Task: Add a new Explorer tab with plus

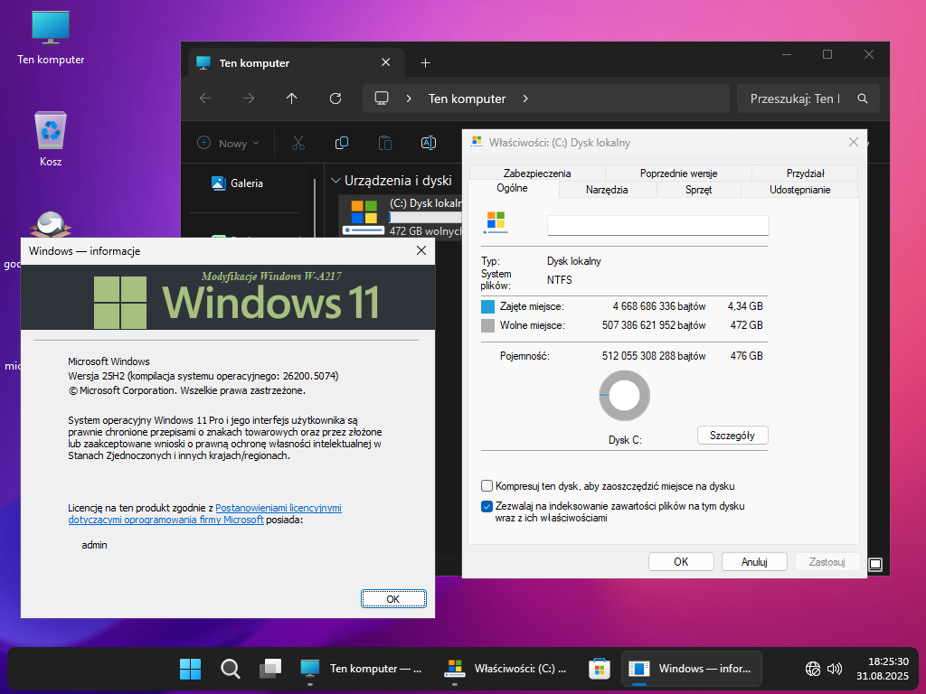Action: tap(426, 63)
